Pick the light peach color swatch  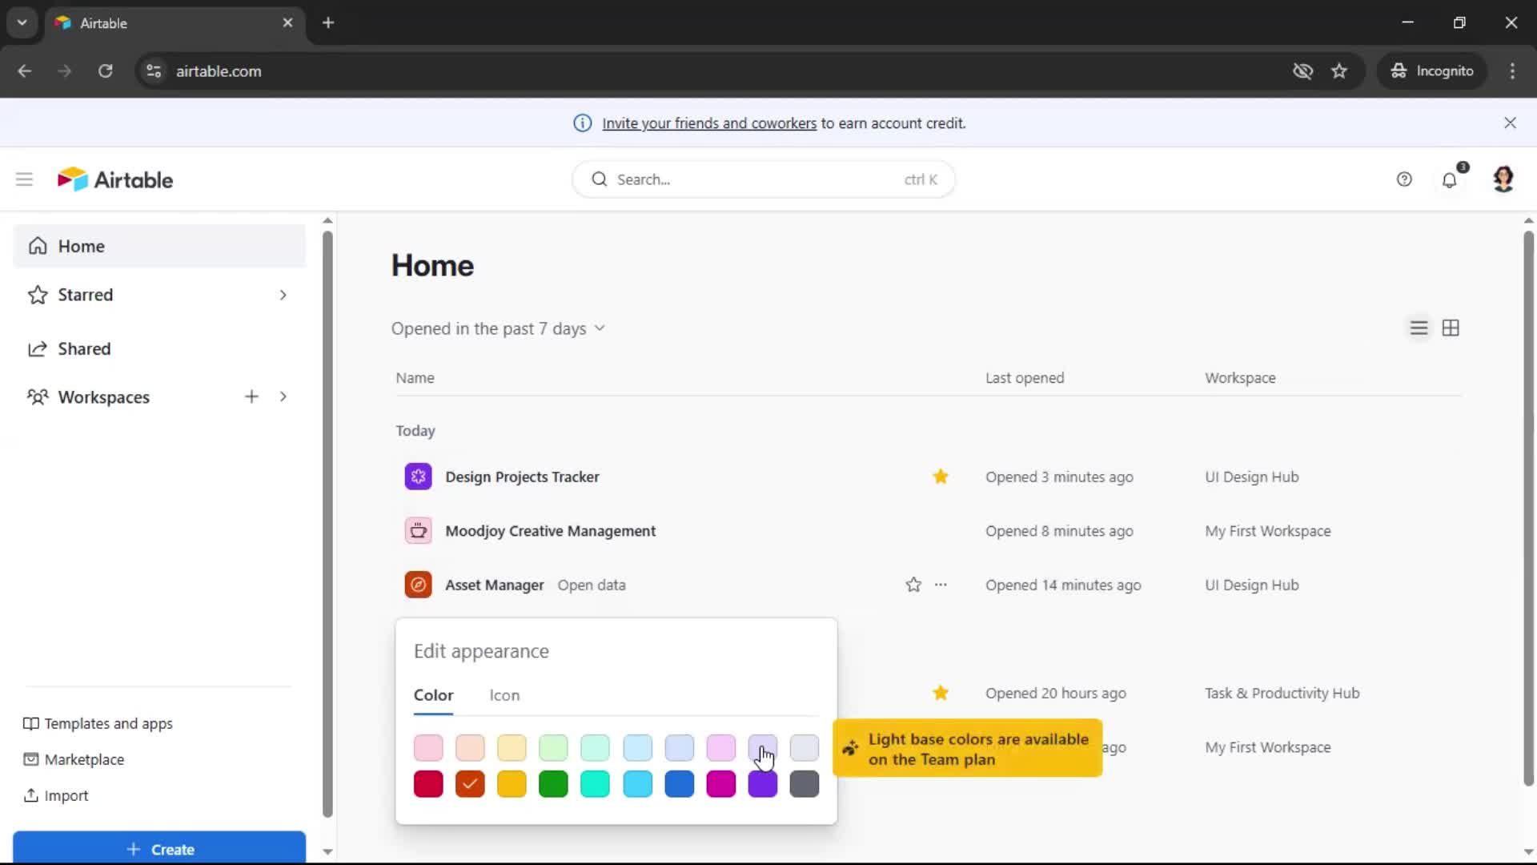(x=470, y=748)
